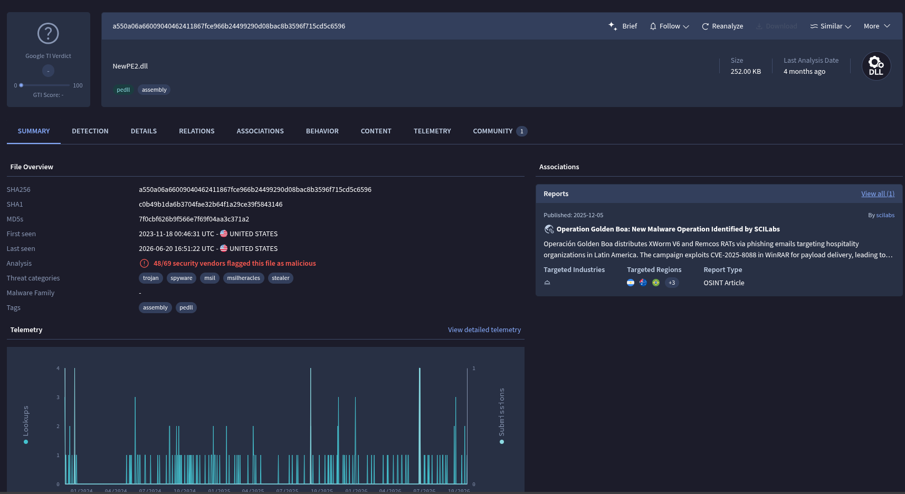Open View detailed telemetry link
The width and height of the screenshot is (905, 494).
pyautogui.click(x=484, y=330)
